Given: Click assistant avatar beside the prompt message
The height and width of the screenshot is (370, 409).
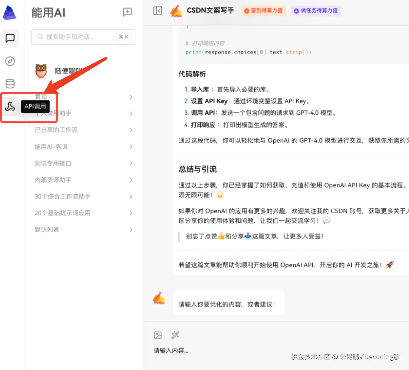Looking at the screenshot, I should 159,298.
